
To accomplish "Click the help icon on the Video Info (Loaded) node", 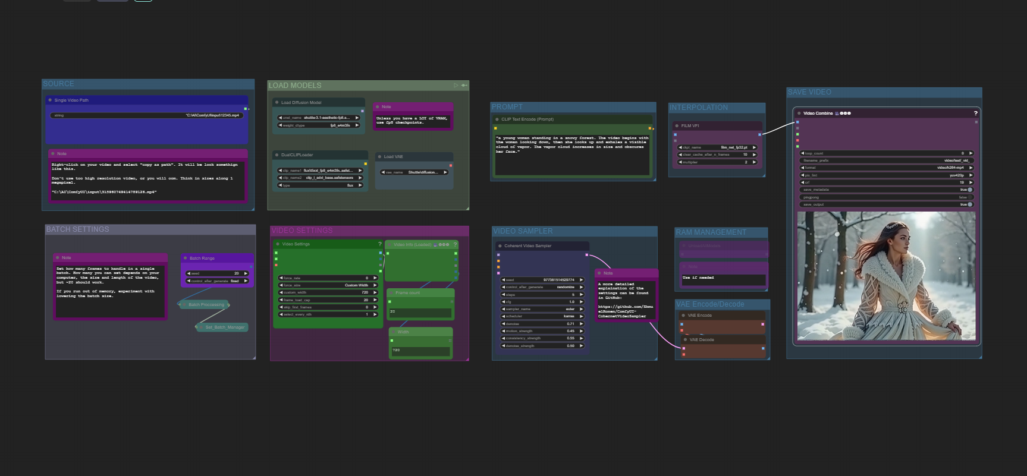I will point(456,244).
